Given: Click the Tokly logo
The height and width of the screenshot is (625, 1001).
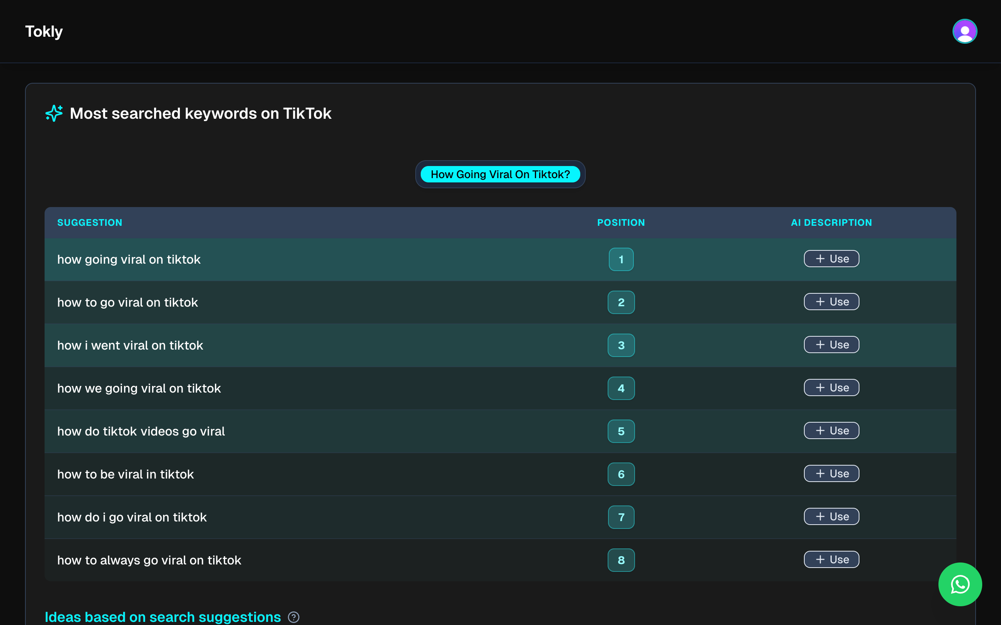Looking at the screenshot, I should tap(44, 31).
